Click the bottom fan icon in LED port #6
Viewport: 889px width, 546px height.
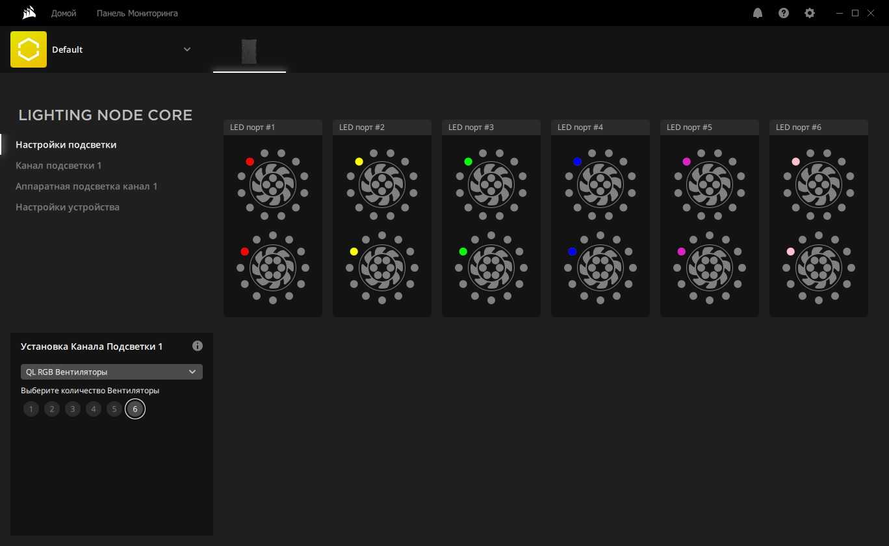[819, 268]
